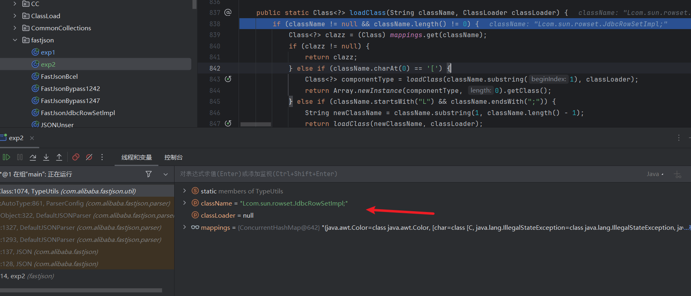Image resolution: width=691 pixels, height=296 pixels.
Task: Click the CommonCollections folder icon
Action: [x=26, y=28]
